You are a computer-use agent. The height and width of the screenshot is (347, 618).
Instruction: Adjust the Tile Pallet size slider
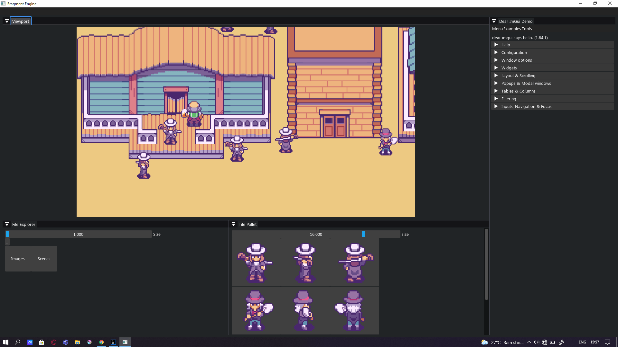[364, 234]
